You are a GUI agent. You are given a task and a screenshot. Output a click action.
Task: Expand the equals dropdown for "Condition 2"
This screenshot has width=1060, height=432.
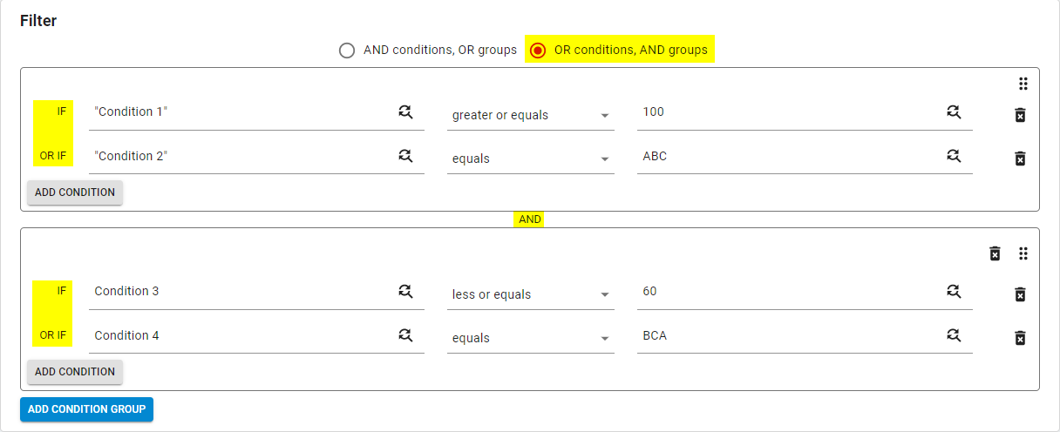[531, 158]
